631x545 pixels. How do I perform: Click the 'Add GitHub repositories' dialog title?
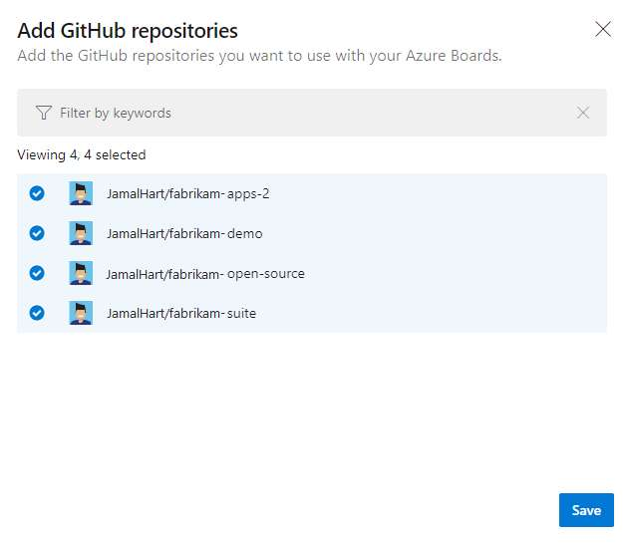[128, 31]
